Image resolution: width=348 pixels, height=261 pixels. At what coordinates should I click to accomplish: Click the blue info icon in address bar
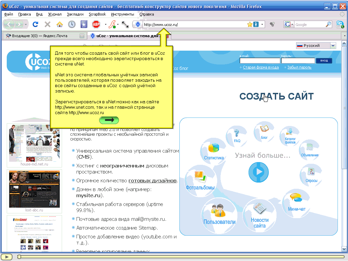click(256, 24)
